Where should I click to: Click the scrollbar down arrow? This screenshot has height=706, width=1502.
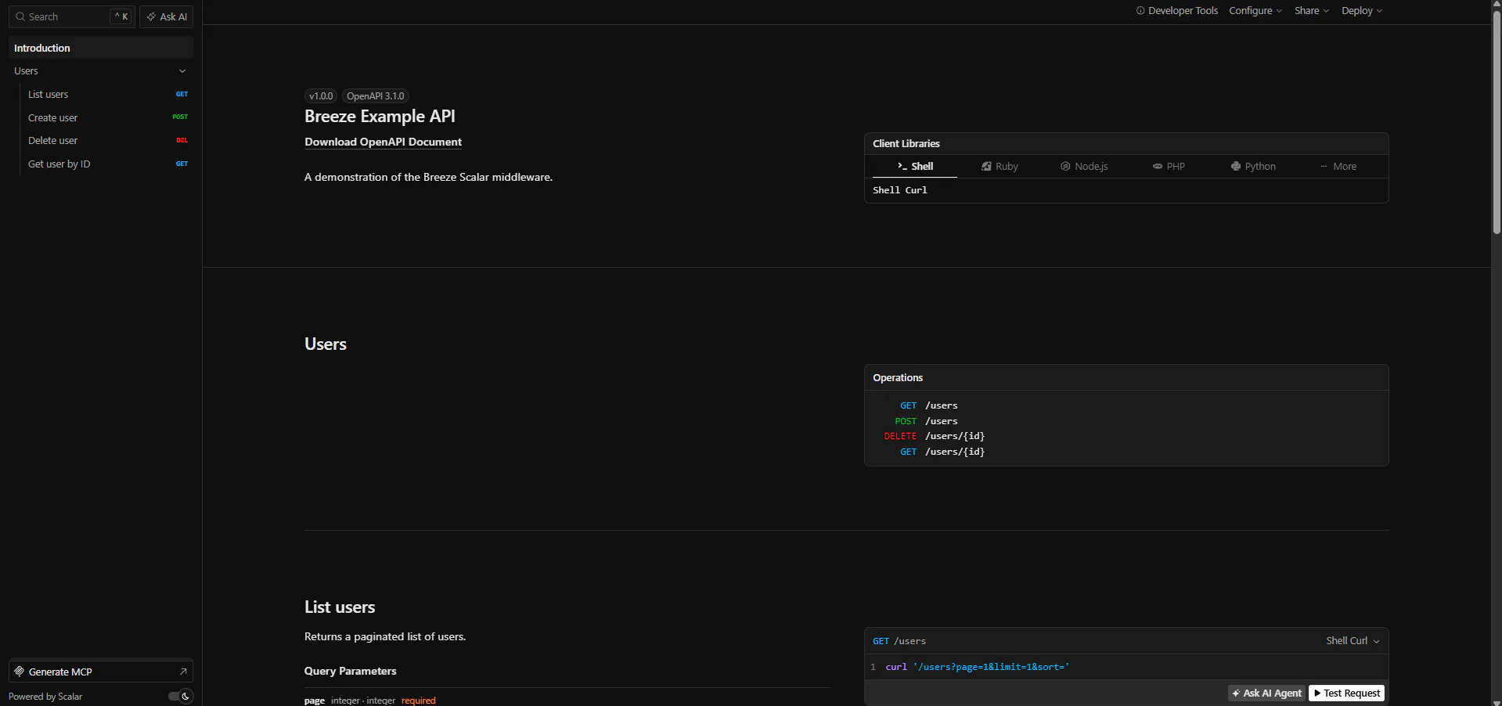pyautogui.click(x=1497, y=701)
